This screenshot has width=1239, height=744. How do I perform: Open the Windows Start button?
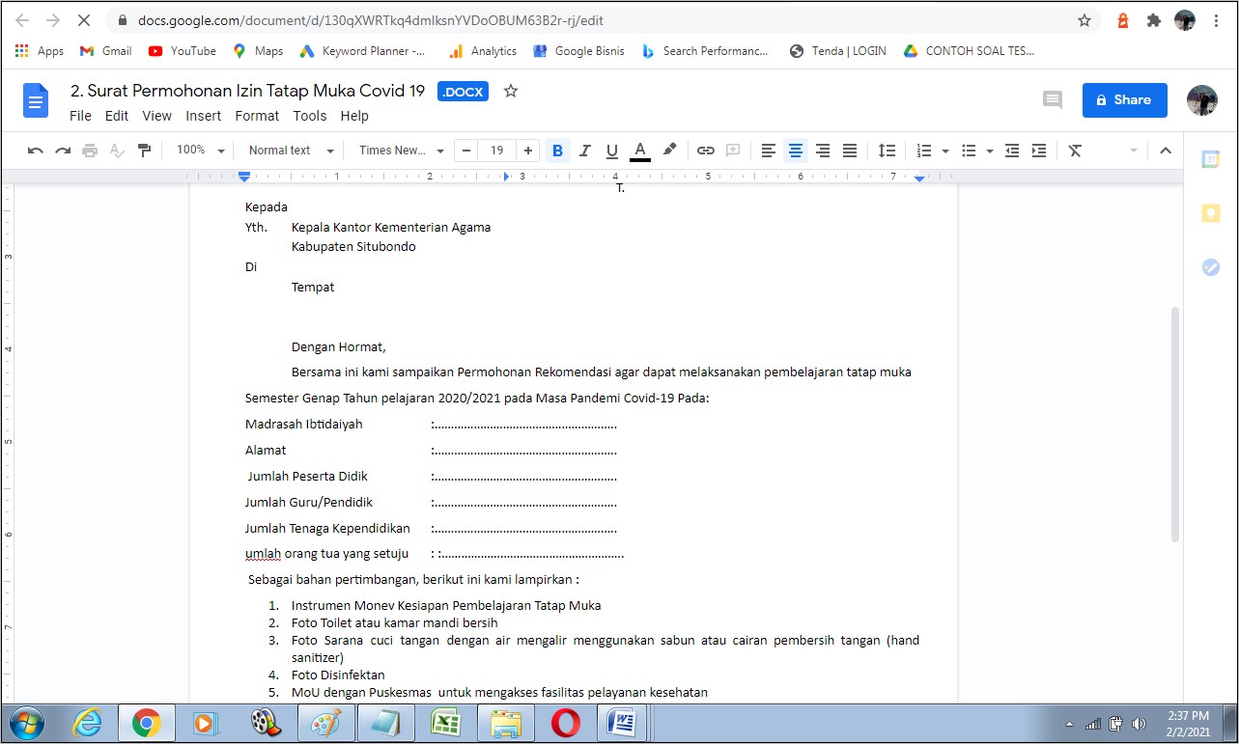tap(27, 723)
